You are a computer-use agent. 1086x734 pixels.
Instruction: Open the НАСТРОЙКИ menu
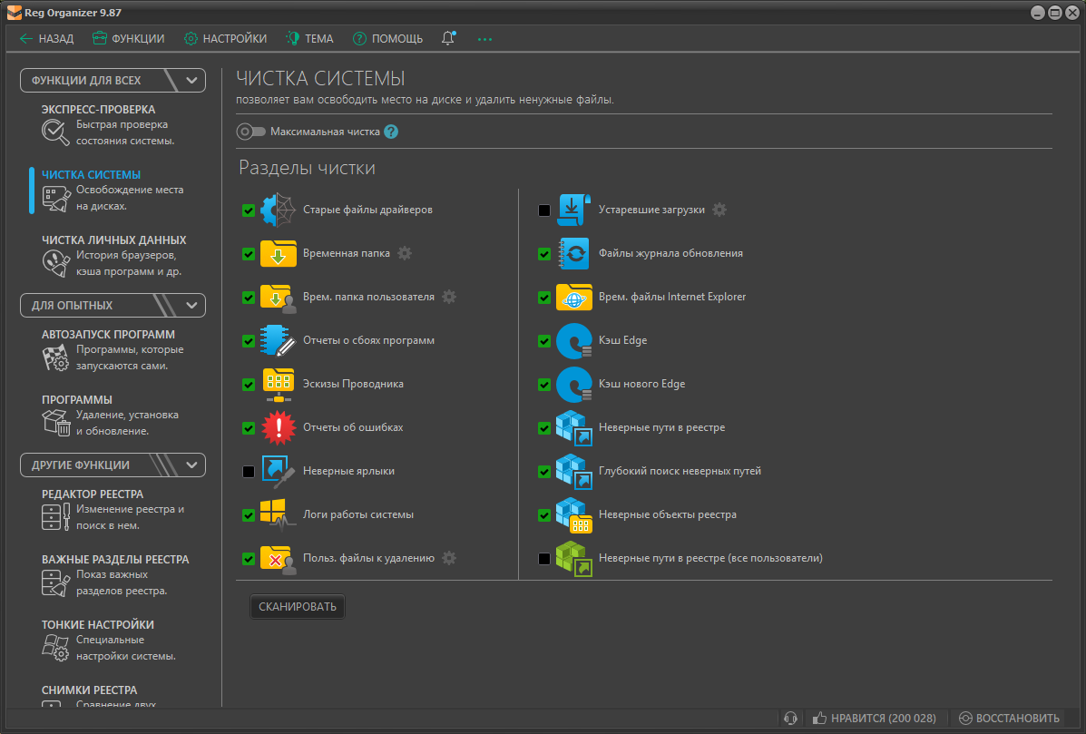225,39
